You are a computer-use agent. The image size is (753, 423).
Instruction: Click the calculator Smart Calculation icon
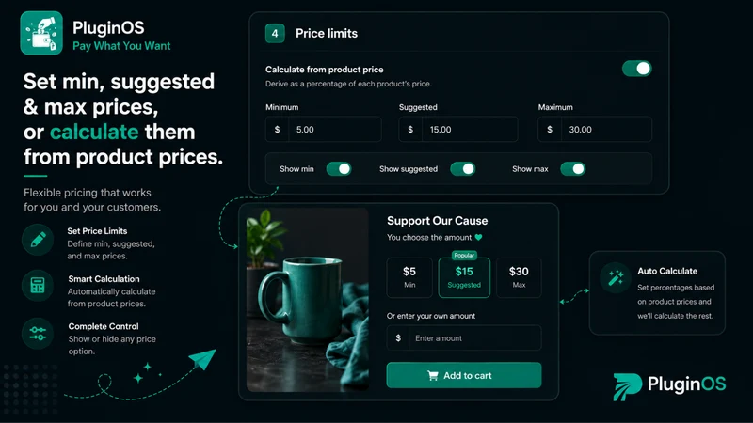(38, 286)
